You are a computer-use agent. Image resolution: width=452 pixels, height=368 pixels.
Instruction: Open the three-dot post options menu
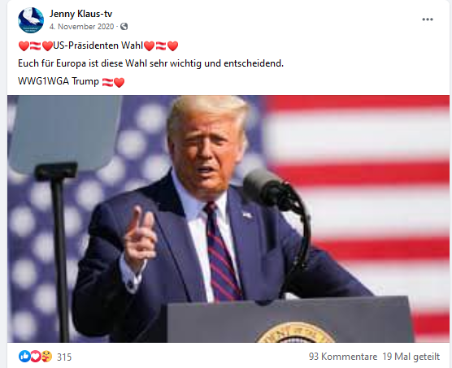[x=428, y=19]
